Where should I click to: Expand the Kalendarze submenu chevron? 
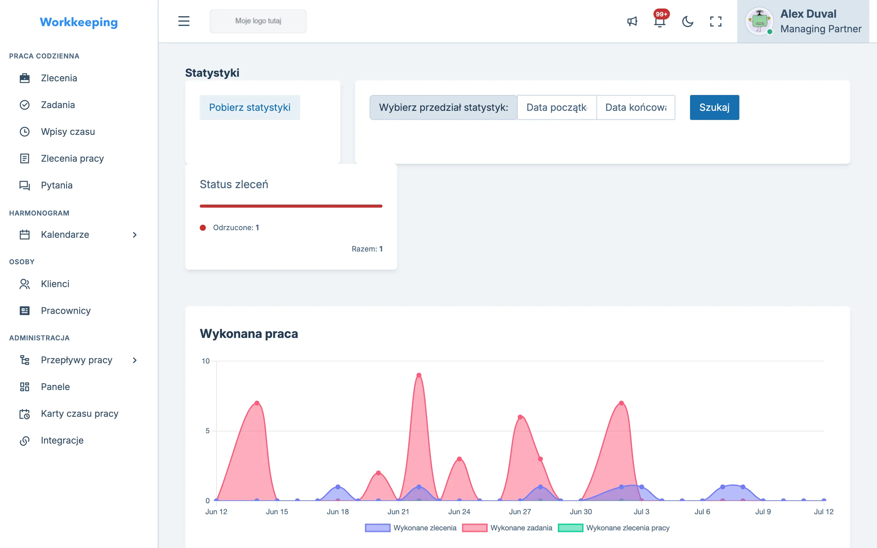[x=135, y=234]
